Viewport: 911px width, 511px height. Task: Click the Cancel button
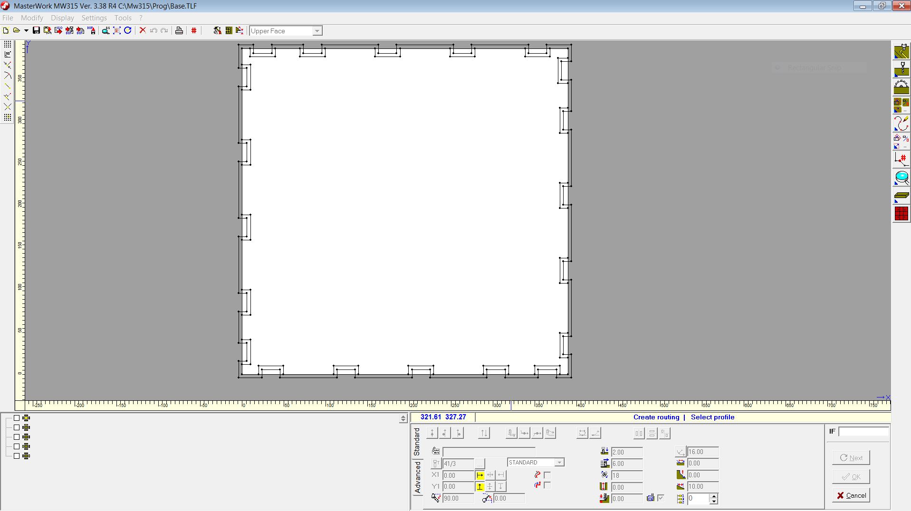851,495
